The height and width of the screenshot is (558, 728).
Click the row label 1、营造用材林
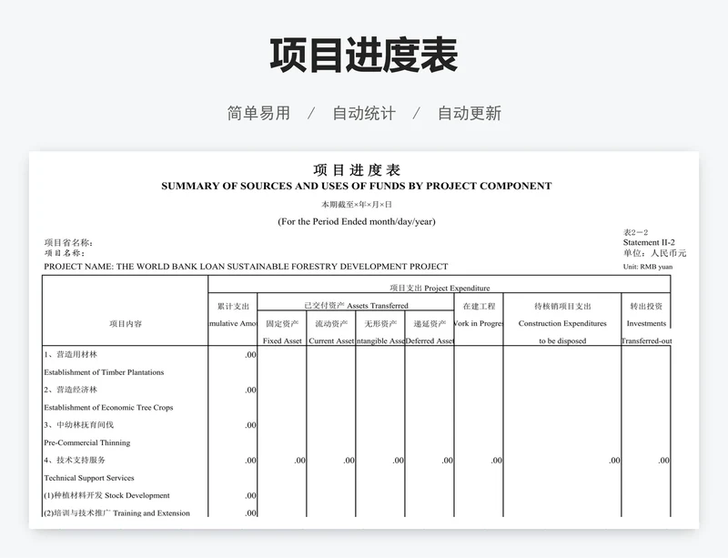pyautogui.click(x=71, y=354)
